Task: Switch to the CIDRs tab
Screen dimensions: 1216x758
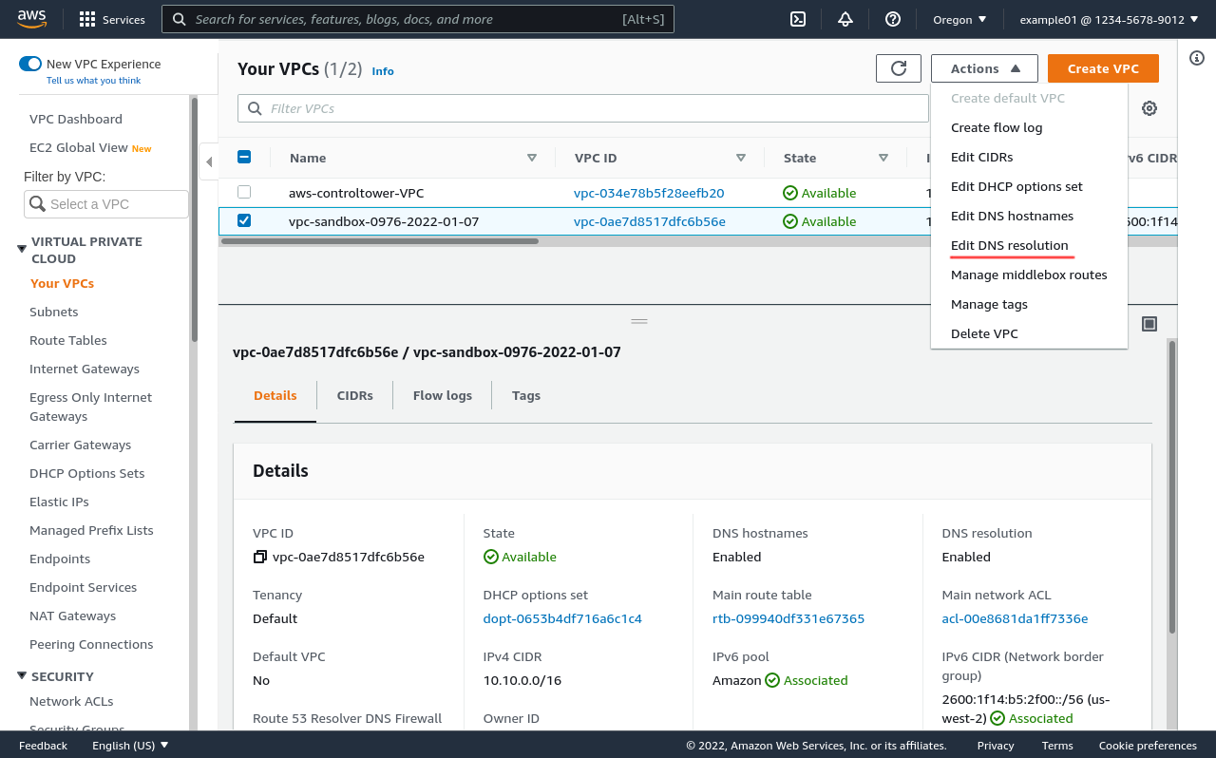Action: (x=355, y=395)
